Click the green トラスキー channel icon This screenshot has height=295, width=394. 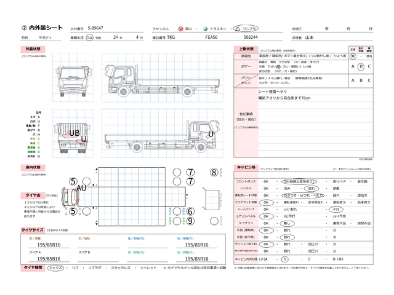point(205,29)
